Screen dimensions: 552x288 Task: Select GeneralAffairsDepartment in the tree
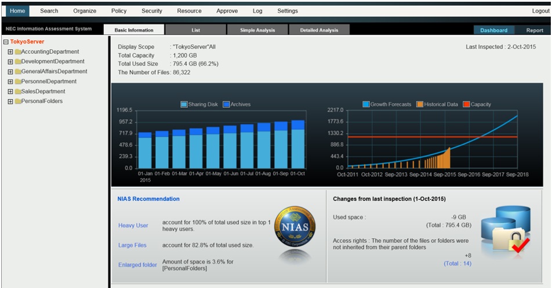[55, 71]
